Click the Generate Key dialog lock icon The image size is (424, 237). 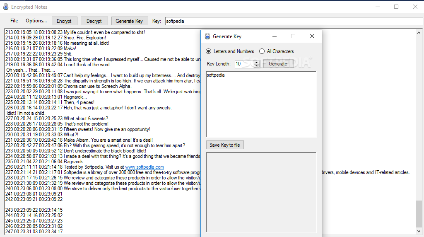pos(207,36)
